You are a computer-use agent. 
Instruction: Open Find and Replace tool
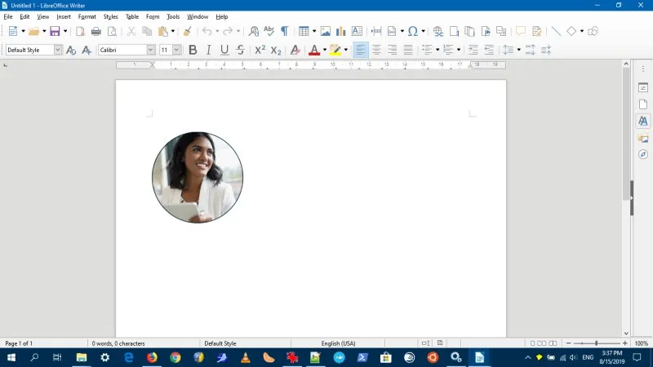coord(253,32)
